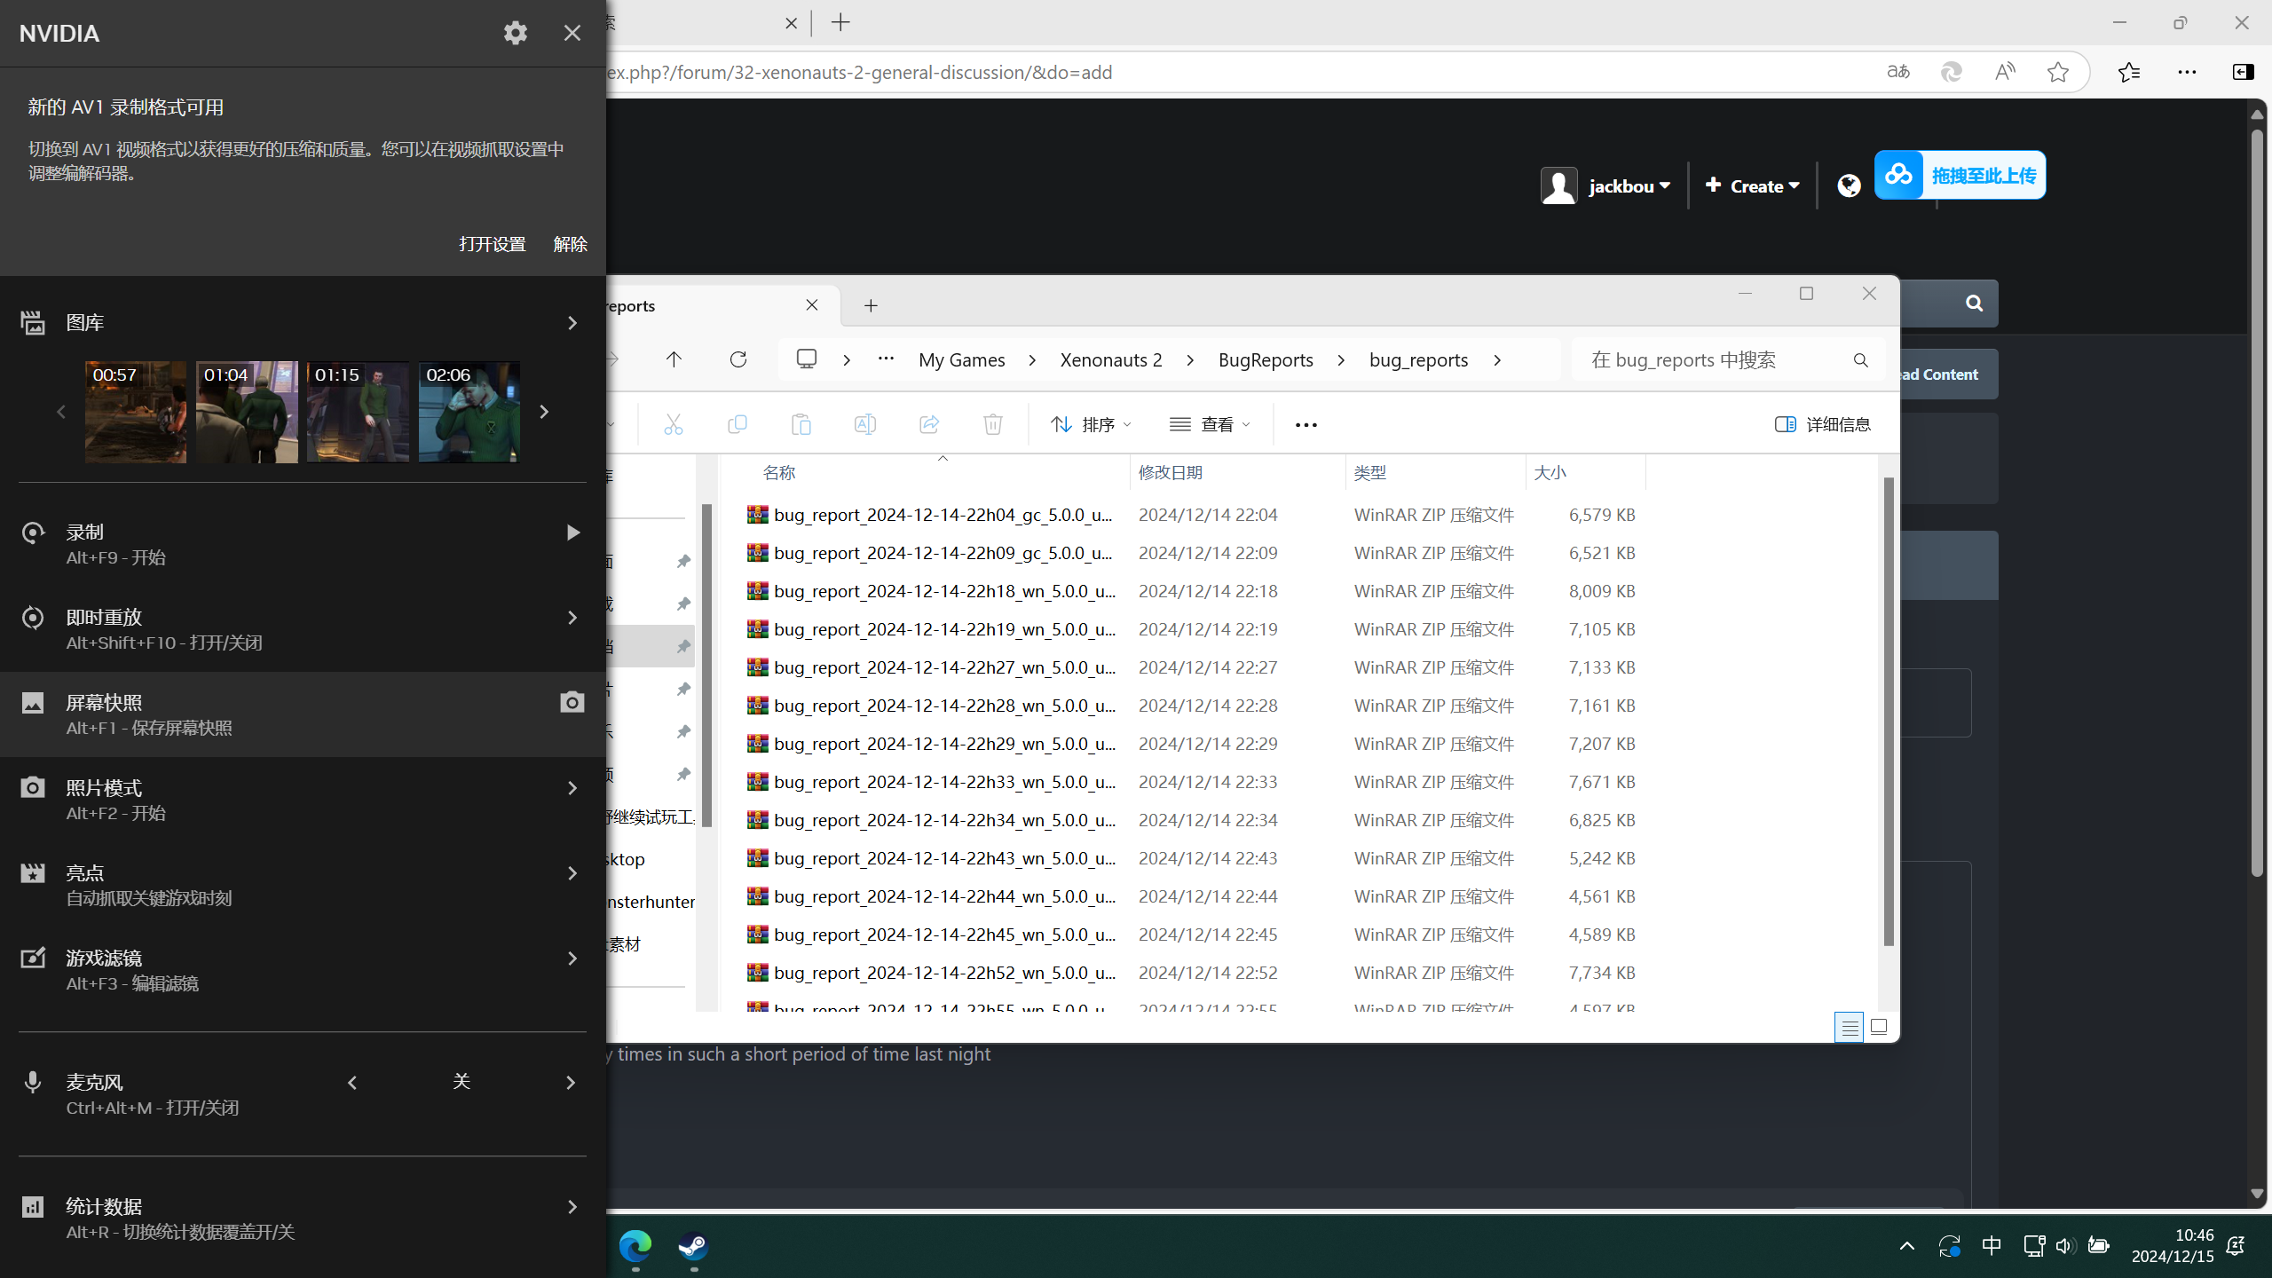Open new browser tab

(840, 22)
